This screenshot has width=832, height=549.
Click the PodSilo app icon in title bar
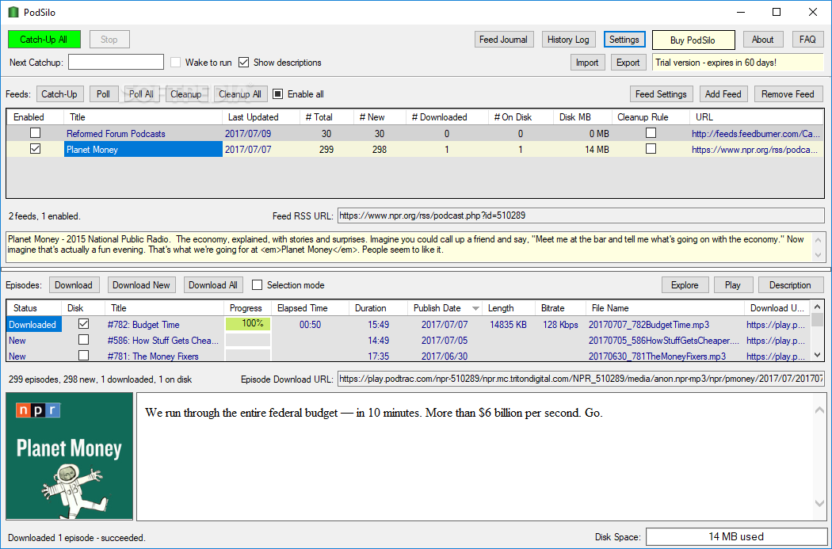click(13, 12)
